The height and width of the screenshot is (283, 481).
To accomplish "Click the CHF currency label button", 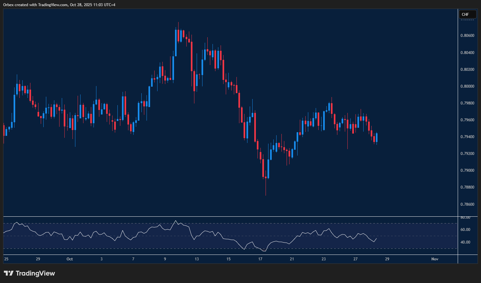I will point(467,14).
